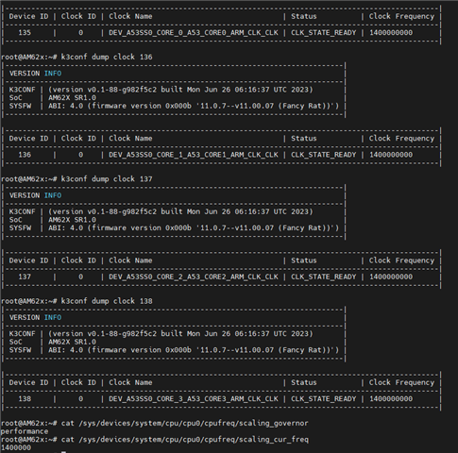Click the 1400000000 frequency for CORE_0
This screenshot has height=453, width=458.
point(391,33)
